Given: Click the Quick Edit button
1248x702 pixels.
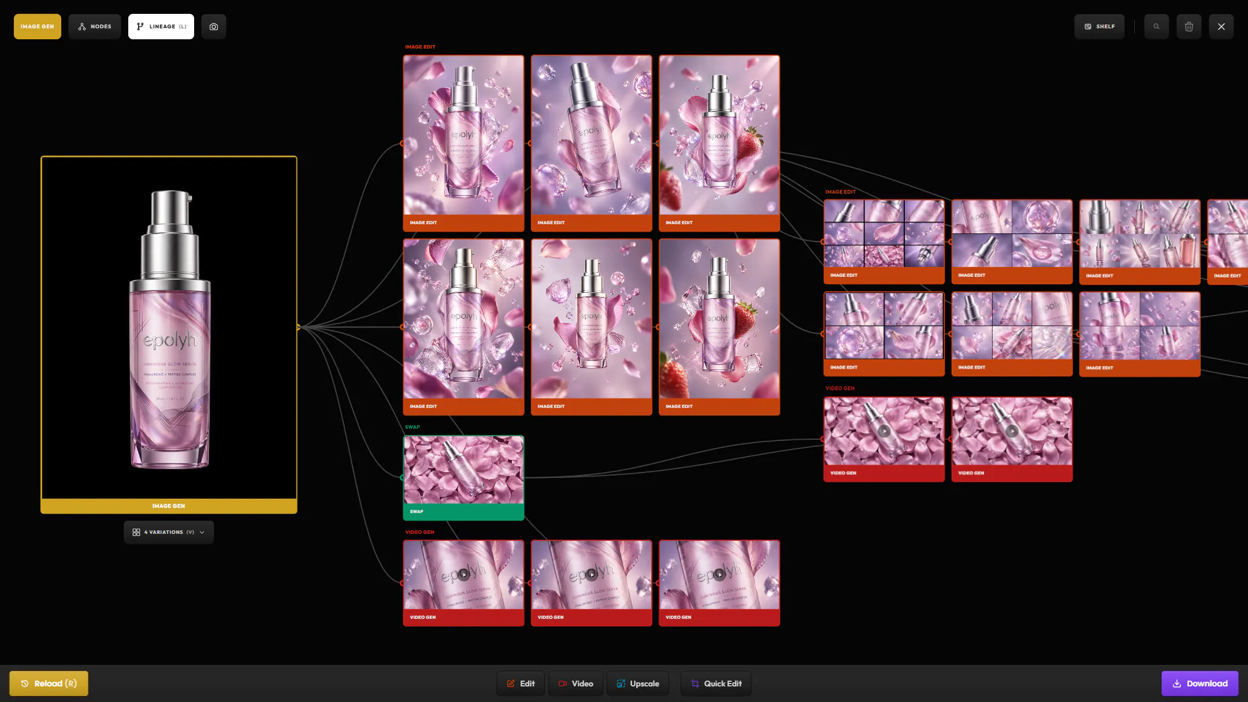Looking at the screenshot, I should pos(716,684).
